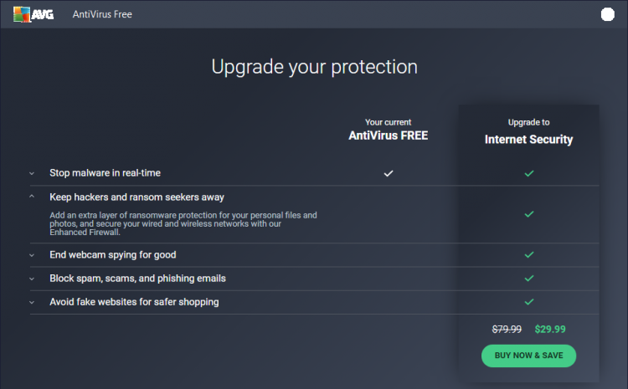
Task: Click the white circular close icon
Action: click(x=608, y=14)
